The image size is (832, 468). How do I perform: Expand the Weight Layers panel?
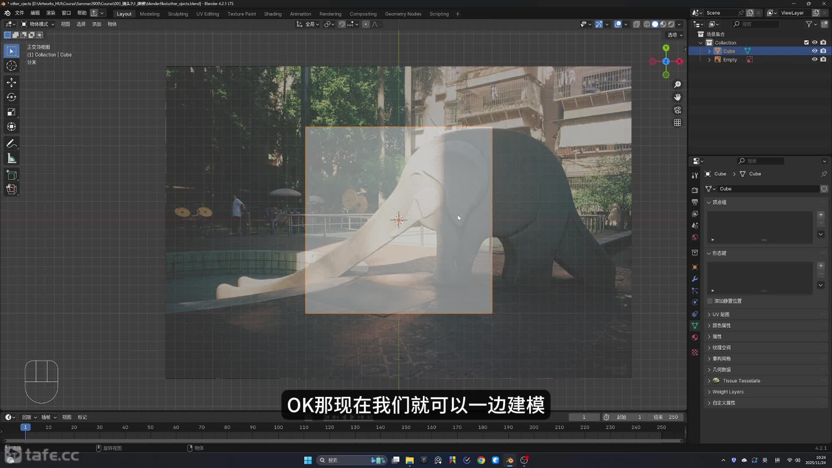point(728,392)
